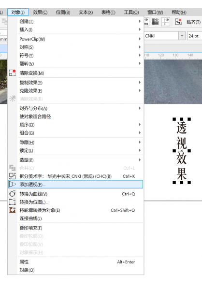Click Convert Outline to Object icon
Screen dimensions: 202x290
(12, 210)
